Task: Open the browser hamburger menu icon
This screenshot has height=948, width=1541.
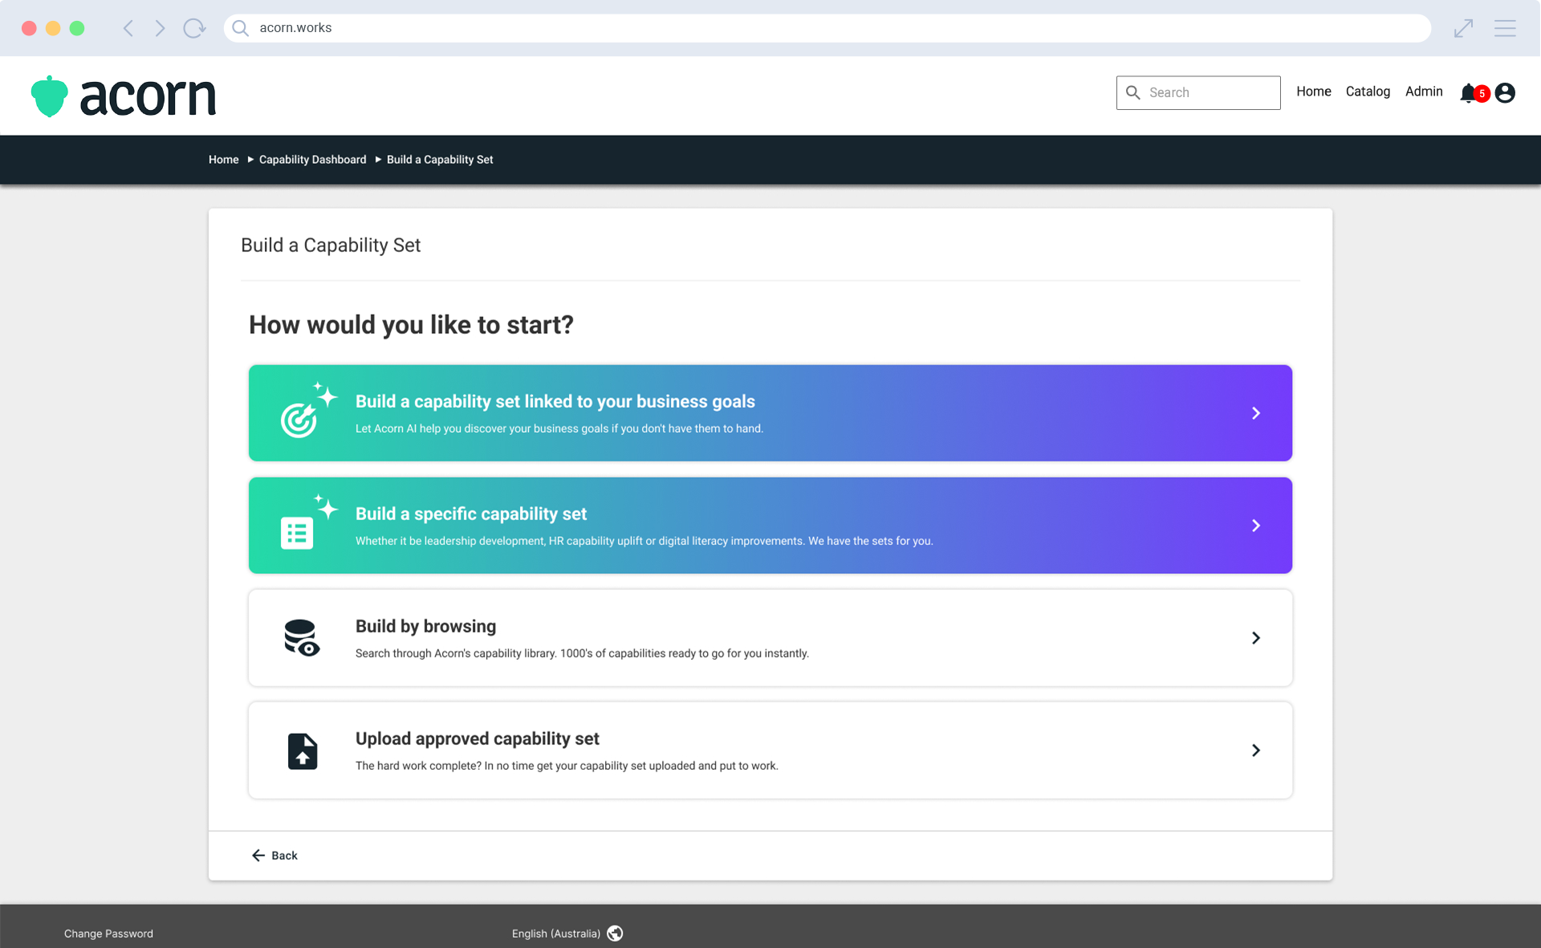Action: tap(1505, 28)
